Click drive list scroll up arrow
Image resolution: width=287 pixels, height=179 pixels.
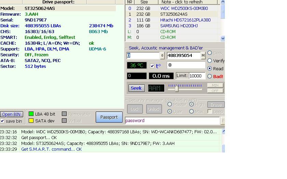point(223,2)
